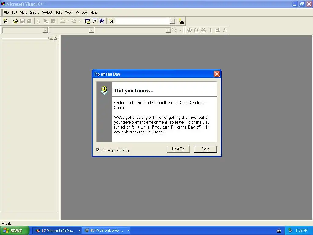Expand the Mypal browser taskbar group arrow

(128, 231)
